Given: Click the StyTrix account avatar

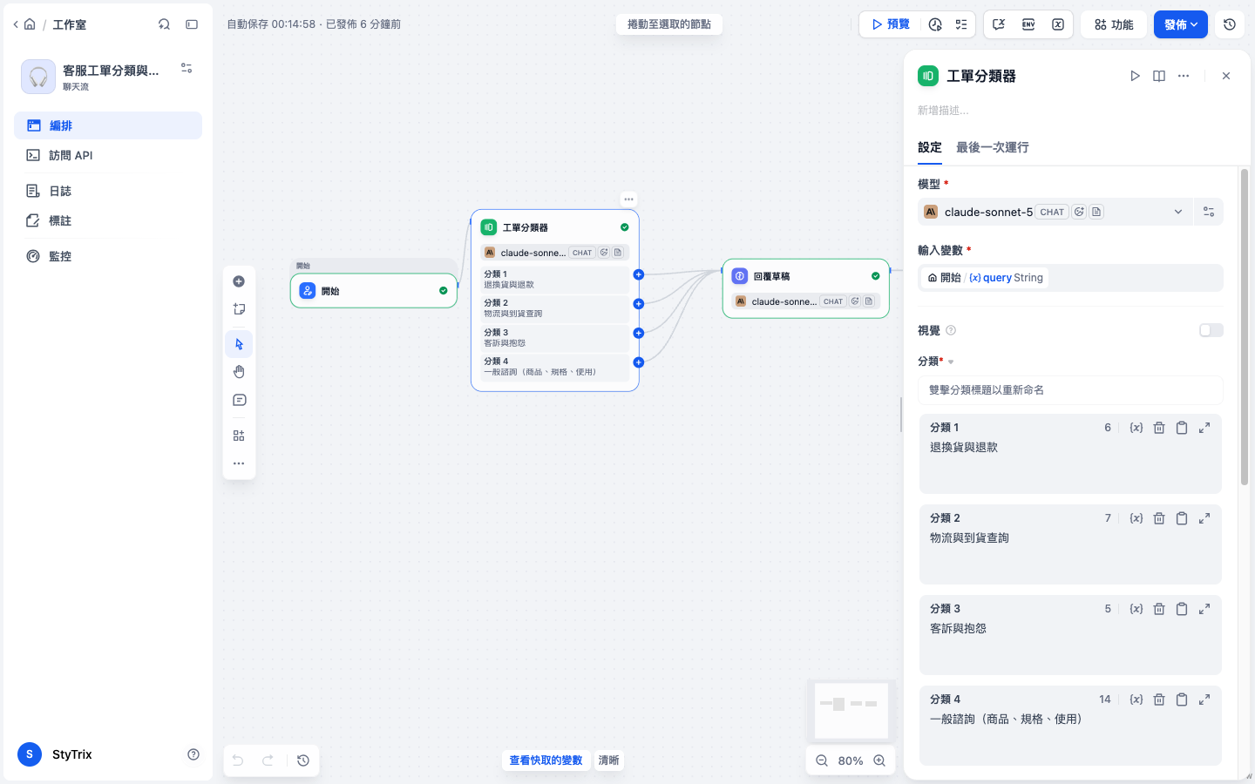Looking at the screenshot, I should point(30,754).
